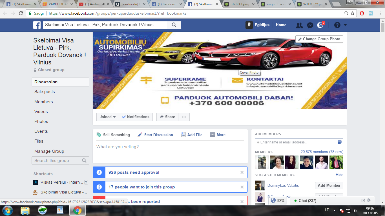Viewport: 385px width, 216px height.
Task: Click the zoom magnifier icon in address bar
Action: click(x=346, y=13)
